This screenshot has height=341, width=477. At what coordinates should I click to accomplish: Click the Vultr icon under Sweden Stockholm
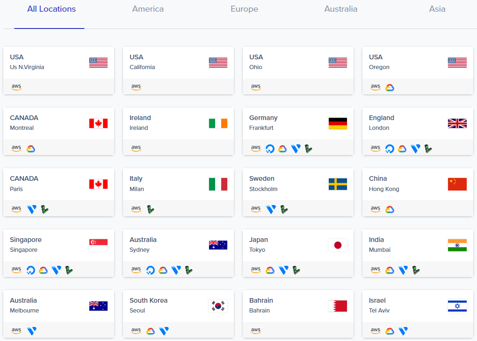click(x=271, y=209)
